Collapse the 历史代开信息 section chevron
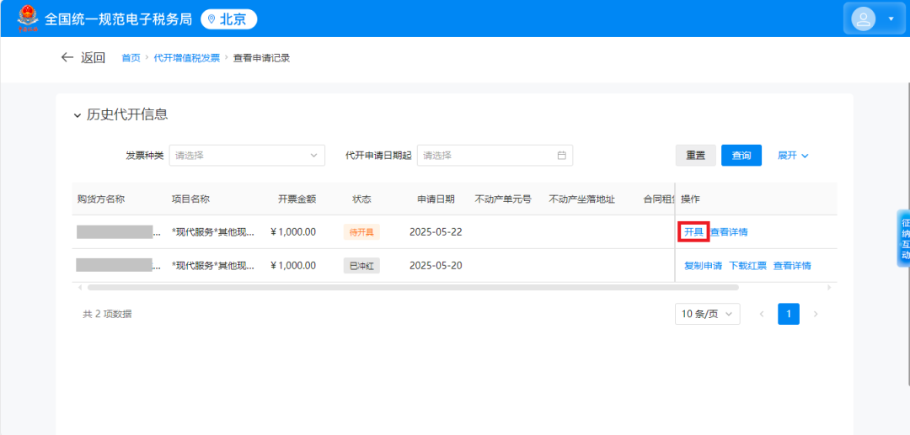This screenshot has width=910, height=435. click(78, 116)
